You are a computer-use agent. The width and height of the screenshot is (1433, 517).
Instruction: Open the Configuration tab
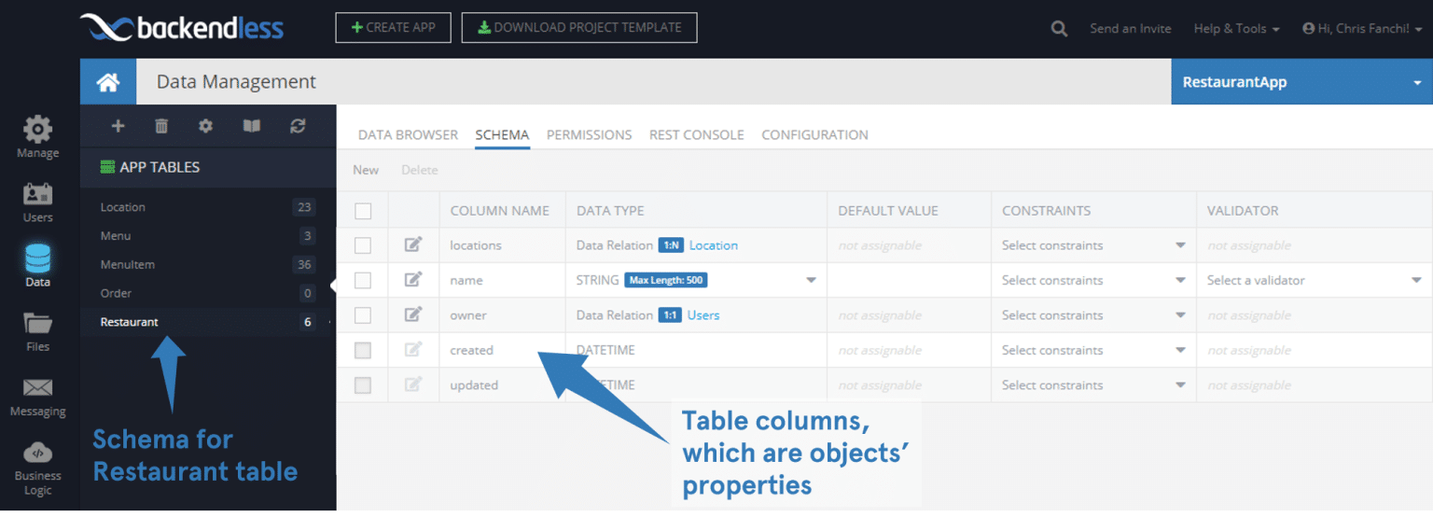(814, 134)
